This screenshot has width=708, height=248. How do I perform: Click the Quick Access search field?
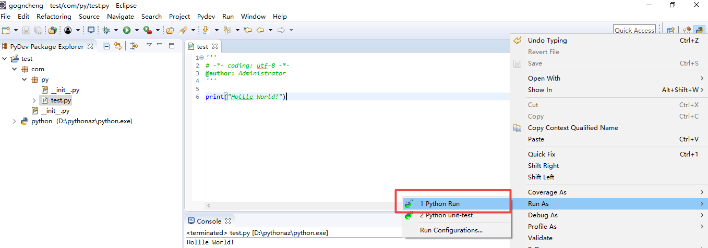point(634,30)
